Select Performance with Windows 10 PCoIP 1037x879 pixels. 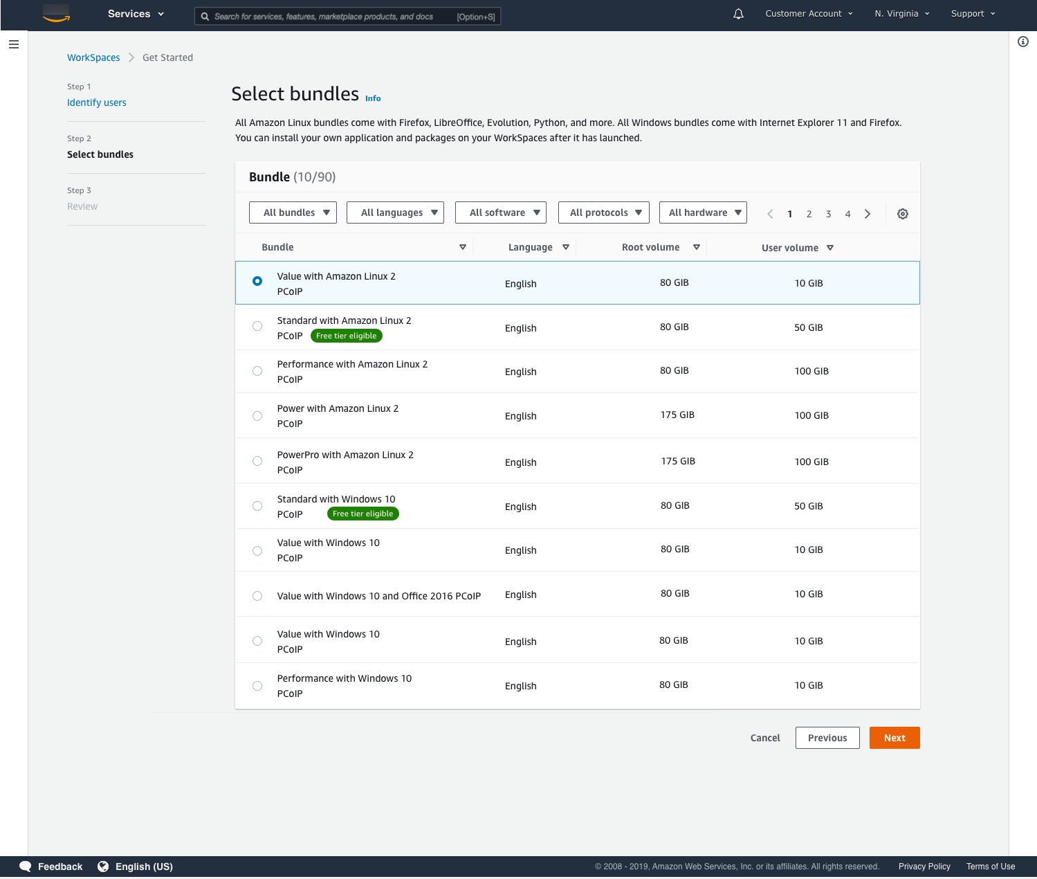click(257, 685)
